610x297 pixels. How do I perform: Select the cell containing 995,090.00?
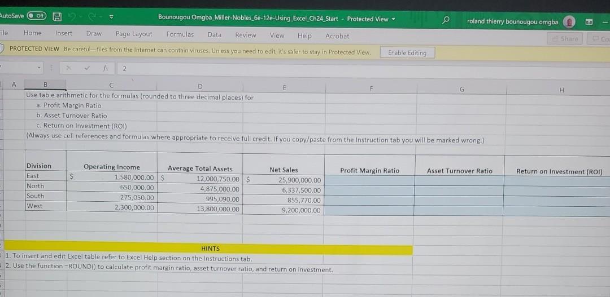click(200, 199)
